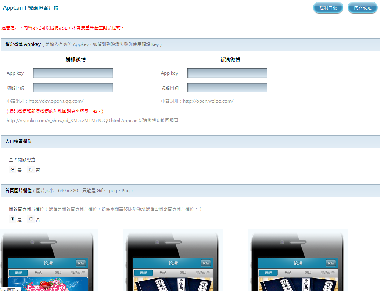Viewport: 380px width, 291px height.
Task: Open the dev.open.t.qq.com application URL
Action: point(56,101)
